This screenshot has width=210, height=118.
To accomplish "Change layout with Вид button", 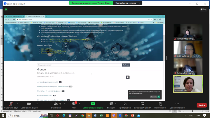I will (x=203, y=10).
